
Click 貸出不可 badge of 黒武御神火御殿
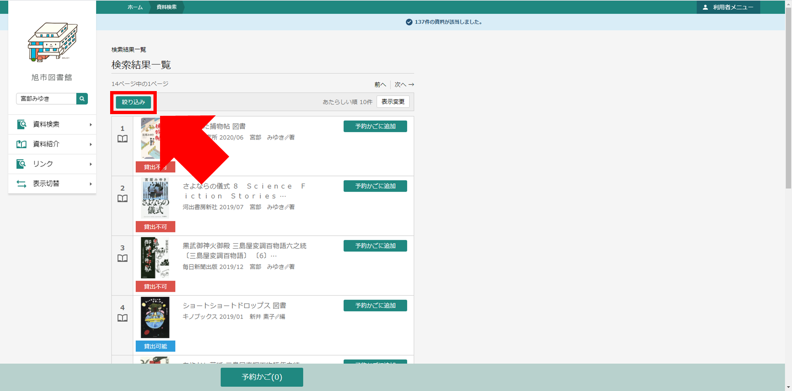click(x=156, y=287)
